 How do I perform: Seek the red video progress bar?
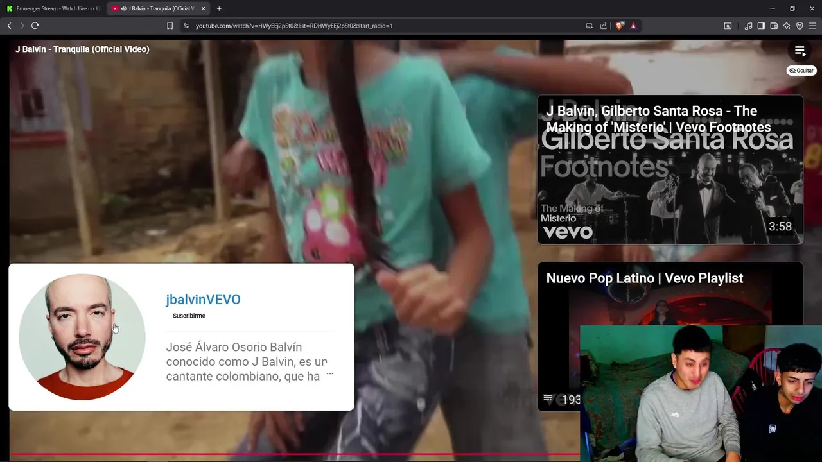[294, 454]
